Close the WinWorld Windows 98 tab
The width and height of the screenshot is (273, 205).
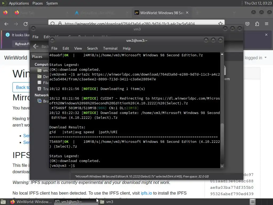(x=187, y=13)
